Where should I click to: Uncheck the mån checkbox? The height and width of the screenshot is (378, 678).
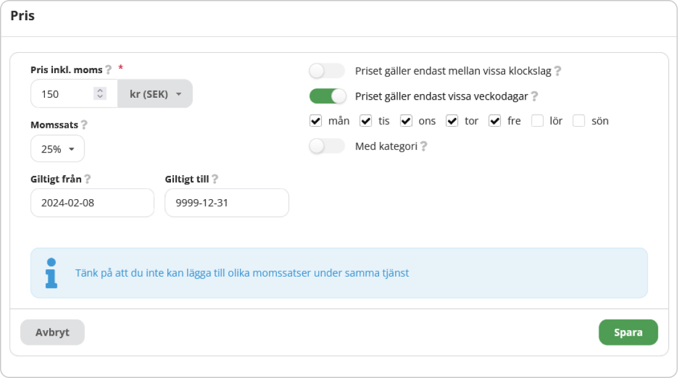point(316,121)
